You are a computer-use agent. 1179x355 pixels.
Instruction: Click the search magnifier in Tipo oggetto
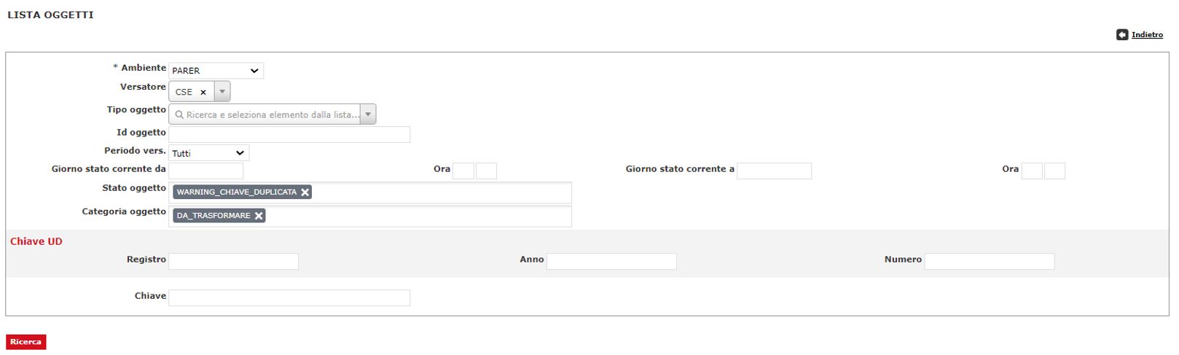(179, 115)
